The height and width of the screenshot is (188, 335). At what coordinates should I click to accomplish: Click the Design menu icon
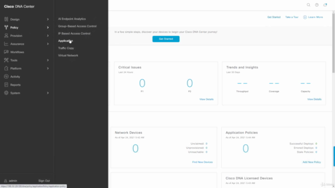click(x=6, y=19)
